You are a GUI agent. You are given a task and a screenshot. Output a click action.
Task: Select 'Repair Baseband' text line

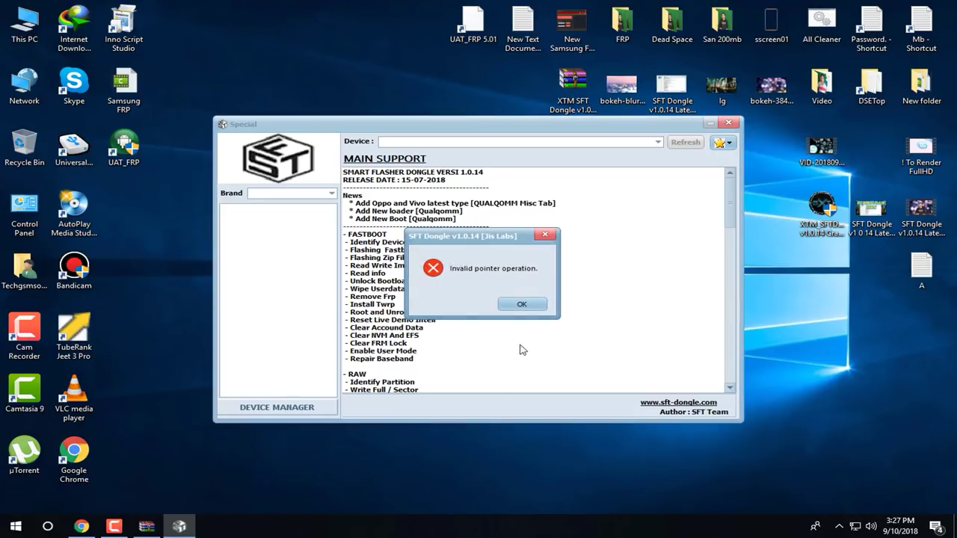click(381, 359)
